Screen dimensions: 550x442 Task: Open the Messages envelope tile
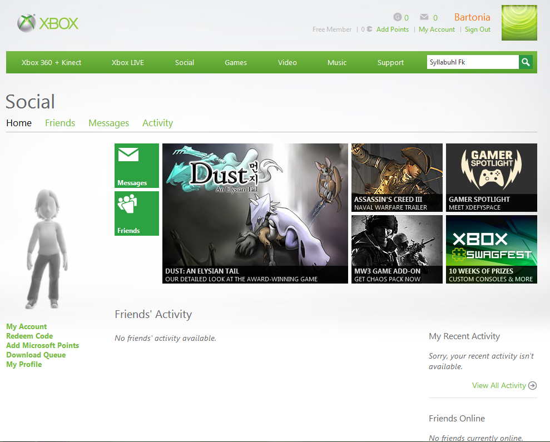[x=137, y=166]
